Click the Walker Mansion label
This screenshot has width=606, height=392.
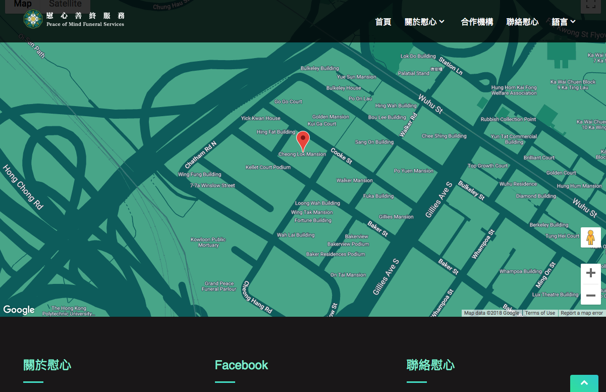click(x=355, y=180)
